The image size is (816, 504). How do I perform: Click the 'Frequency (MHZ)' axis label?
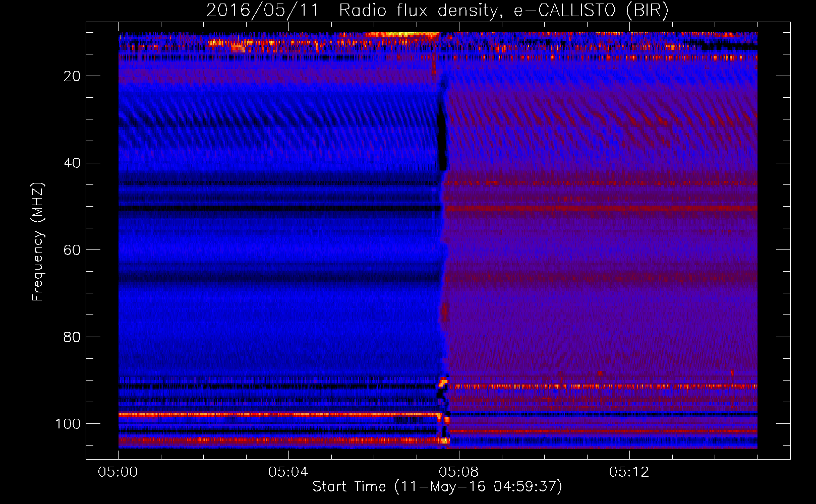coord(38,241)
